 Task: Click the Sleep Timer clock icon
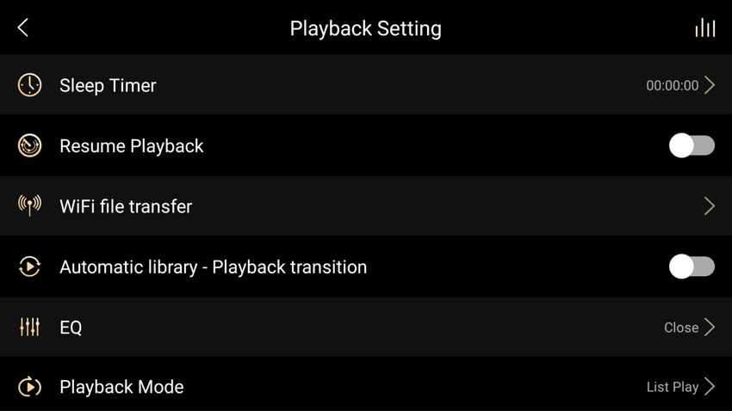click(29, 85)
